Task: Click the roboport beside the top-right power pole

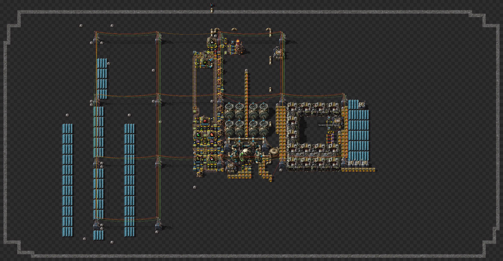Action: coord(279,53)
